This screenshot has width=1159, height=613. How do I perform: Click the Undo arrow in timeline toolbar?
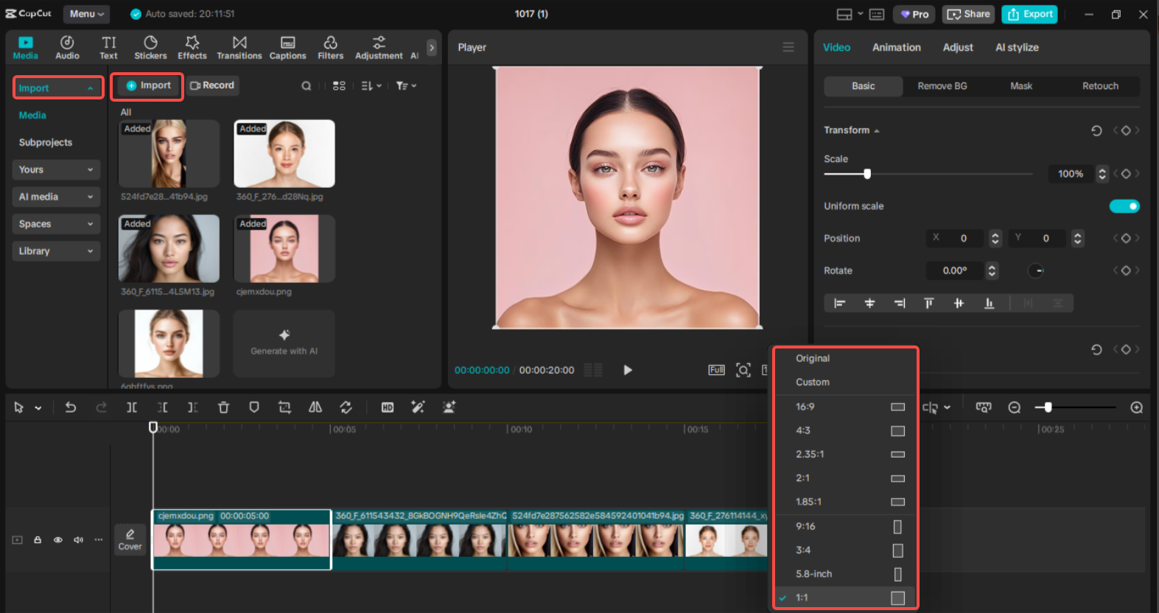tap(71, 407)
